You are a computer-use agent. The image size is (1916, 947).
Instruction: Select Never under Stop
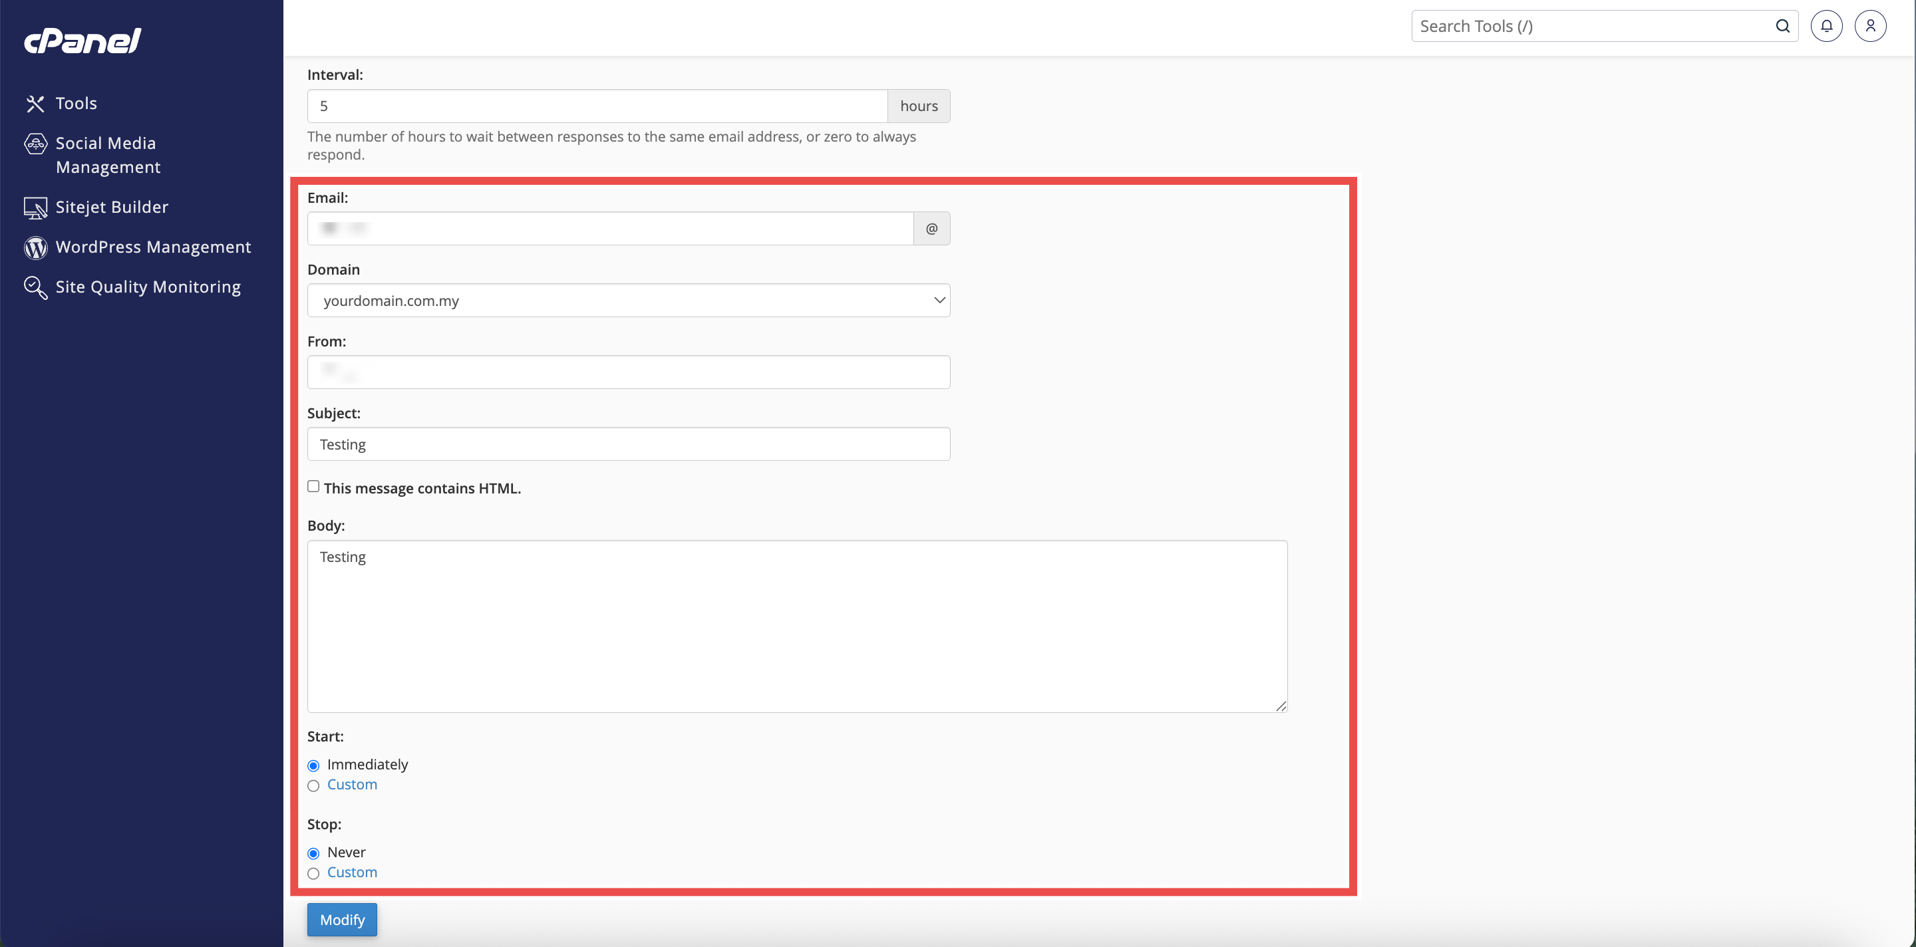[x=313, y=853]
